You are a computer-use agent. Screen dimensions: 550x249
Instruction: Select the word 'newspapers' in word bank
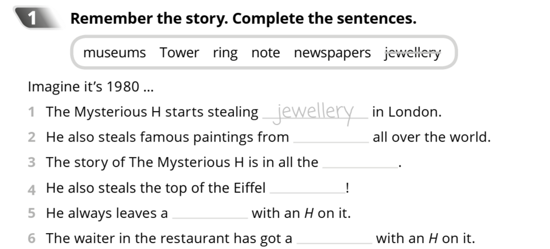(x=332, y=53)
